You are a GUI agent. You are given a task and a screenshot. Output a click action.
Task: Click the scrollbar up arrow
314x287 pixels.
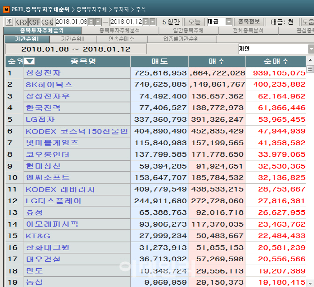pyautogui.click(x=310, y=60)
